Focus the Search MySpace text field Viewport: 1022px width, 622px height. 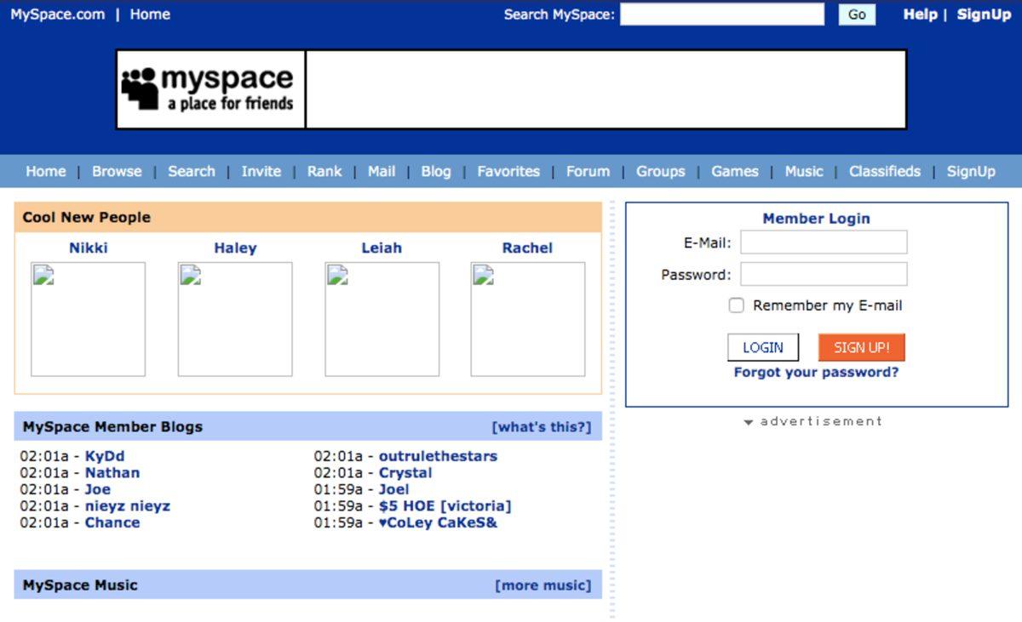(721, 14)
